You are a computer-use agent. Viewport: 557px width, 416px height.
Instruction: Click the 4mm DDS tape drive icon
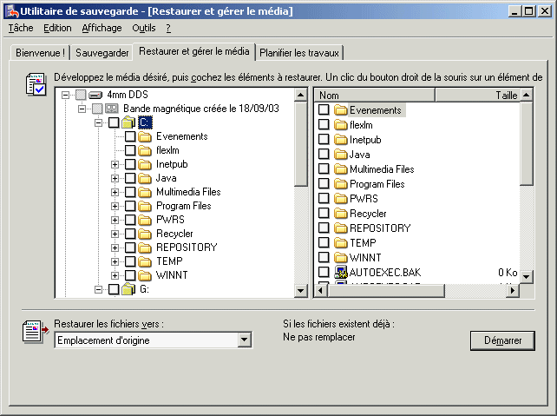point(96,95)
